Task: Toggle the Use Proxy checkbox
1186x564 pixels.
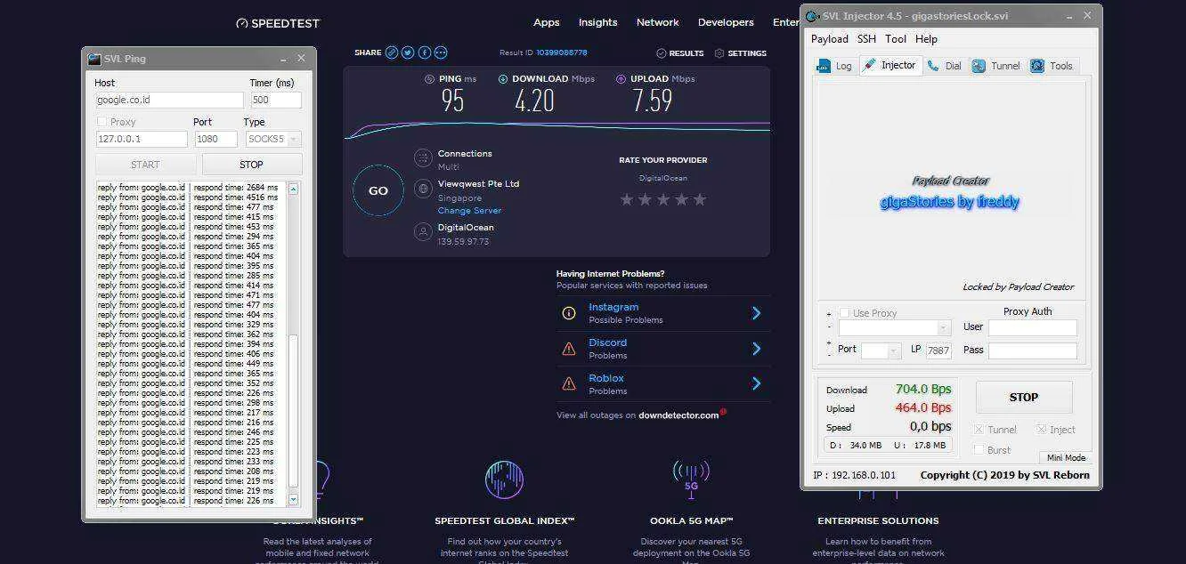Action: coord(844,313)
